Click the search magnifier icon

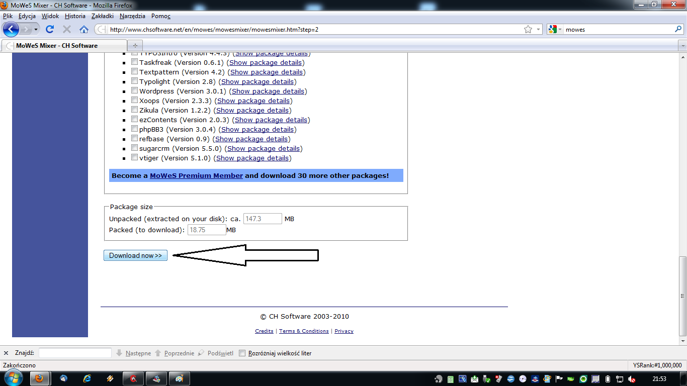pyautogui.click(x=678, y=30)
